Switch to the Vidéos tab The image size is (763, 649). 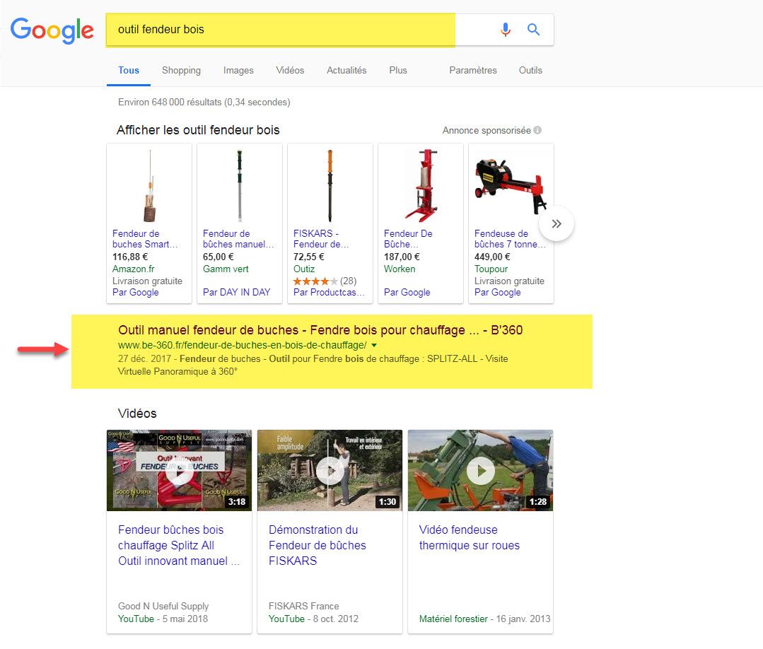pos(290,70)
